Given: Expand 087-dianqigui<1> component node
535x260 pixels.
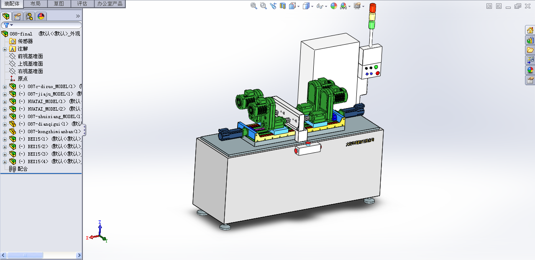Looking at the screenshot, I should click(5, 124).
